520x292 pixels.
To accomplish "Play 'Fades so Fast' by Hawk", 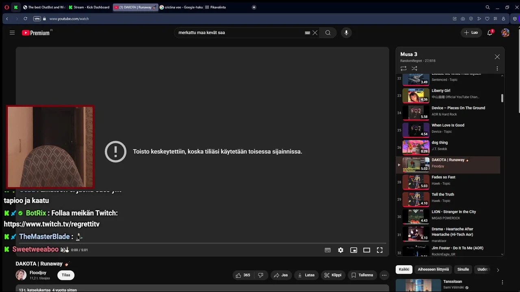I will coord(448,182).
